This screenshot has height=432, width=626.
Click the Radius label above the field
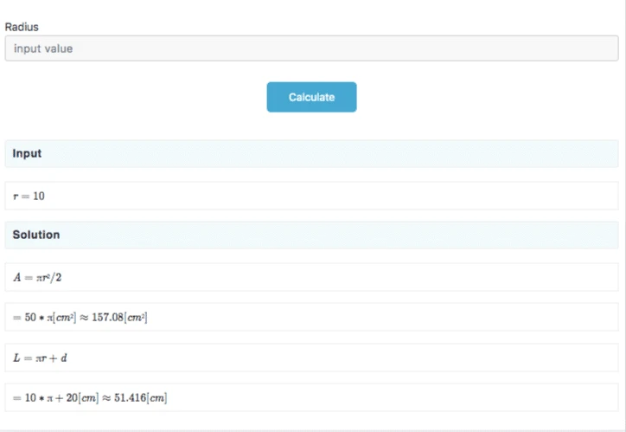22,27
